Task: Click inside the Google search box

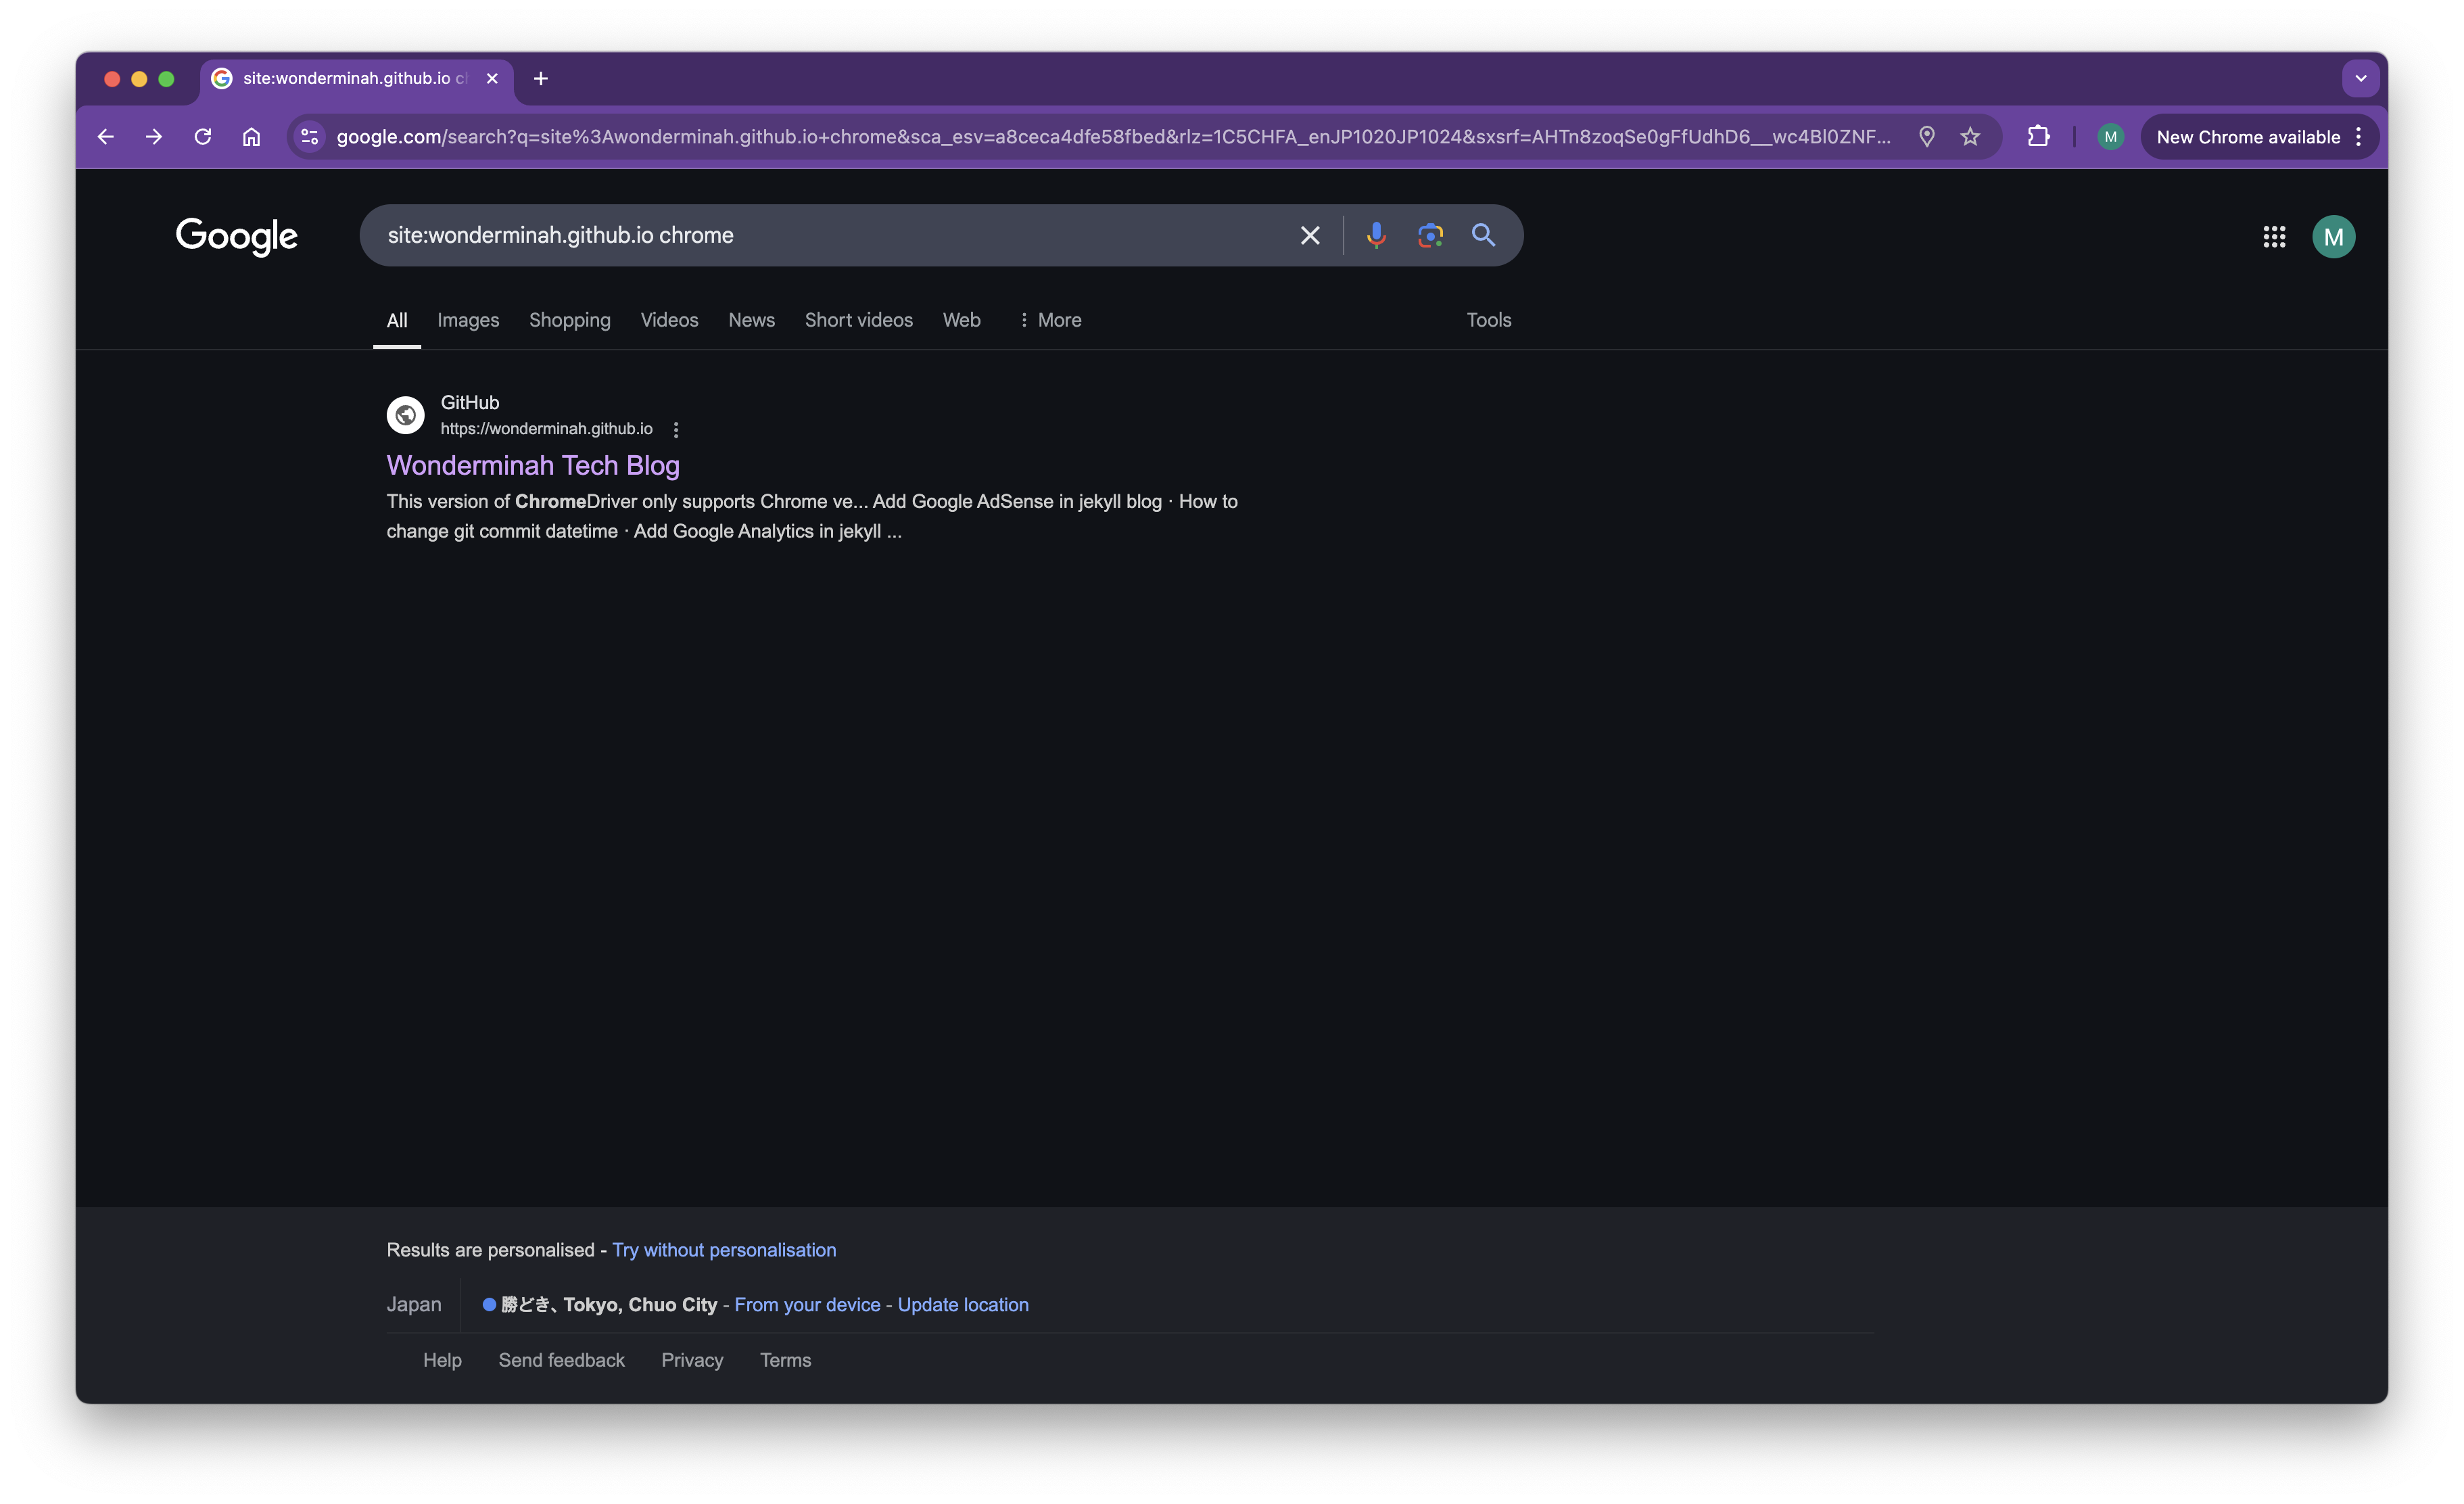Action: click(820, 235)
